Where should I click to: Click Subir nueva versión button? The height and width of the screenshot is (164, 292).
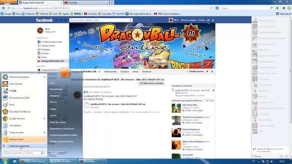click(151, 83)
